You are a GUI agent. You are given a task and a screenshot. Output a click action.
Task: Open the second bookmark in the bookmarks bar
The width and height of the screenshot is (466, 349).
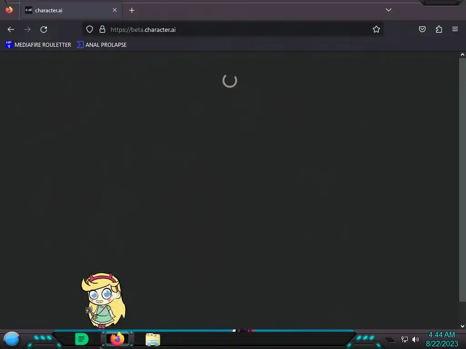pos(101,45)
